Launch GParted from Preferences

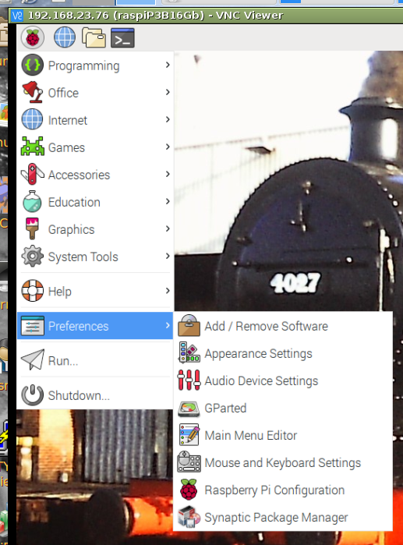click(283, 408)
